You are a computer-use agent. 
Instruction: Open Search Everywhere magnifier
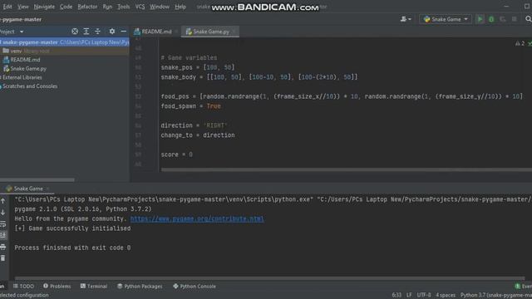[x=529, y=19]
